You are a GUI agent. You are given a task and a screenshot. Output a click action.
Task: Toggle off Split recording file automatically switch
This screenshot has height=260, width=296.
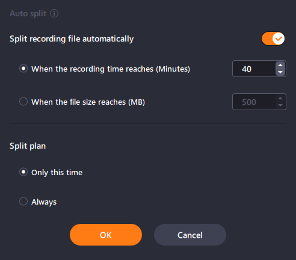point(273,39)
